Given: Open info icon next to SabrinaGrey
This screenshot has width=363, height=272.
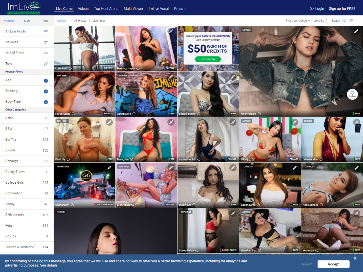Looking at the screenshot, I should [258, 205].
